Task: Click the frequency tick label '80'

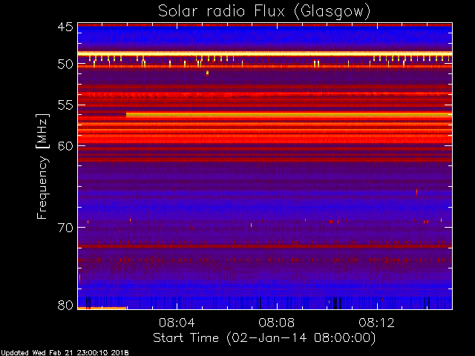Action: pos(65,305)
